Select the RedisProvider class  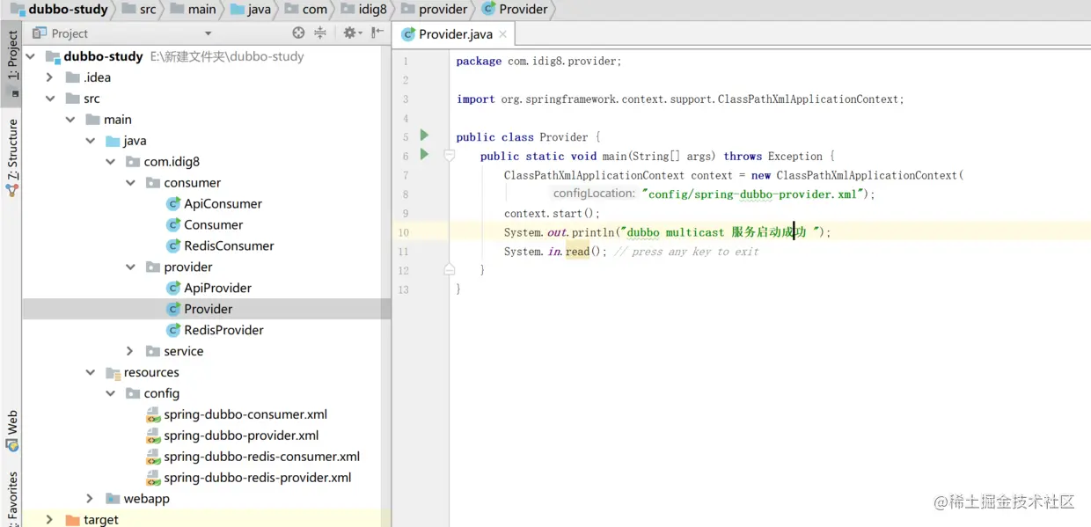click(x=223, y=330)
